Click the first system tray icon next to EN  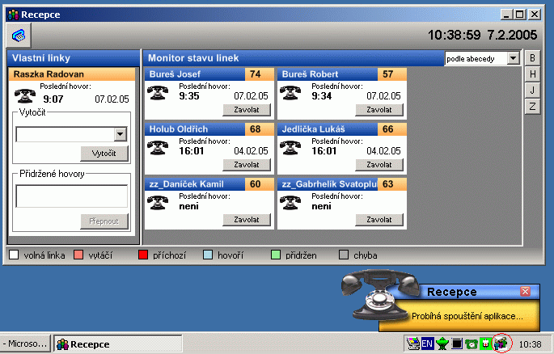tap(412, 343)
